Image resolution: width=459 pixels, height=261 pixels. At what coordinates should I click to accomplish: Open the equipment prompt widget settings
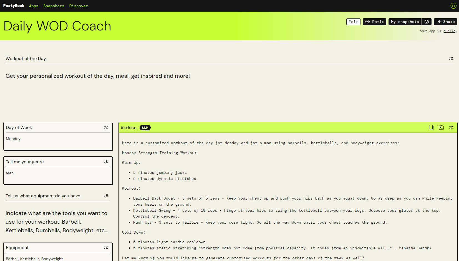tap(106, 196)
